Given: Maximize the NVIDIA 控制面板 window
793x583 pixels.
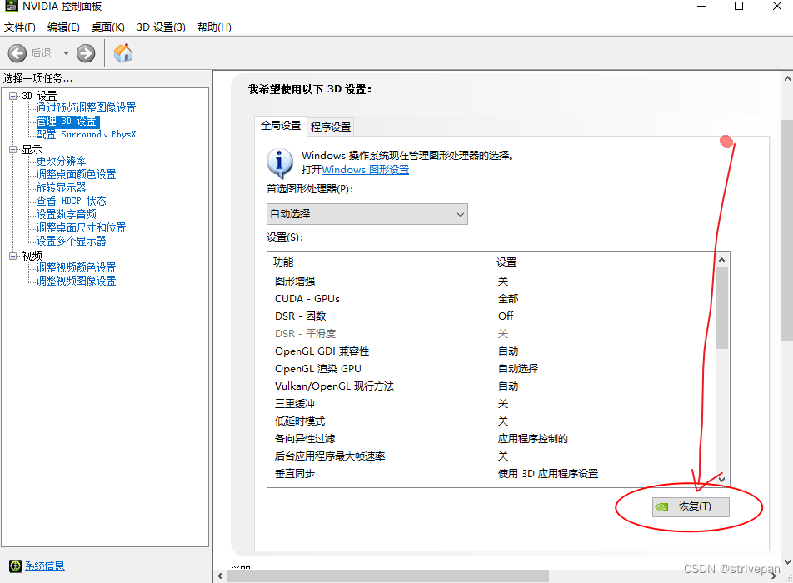Looking at the screenshot, I should (739, 6).
